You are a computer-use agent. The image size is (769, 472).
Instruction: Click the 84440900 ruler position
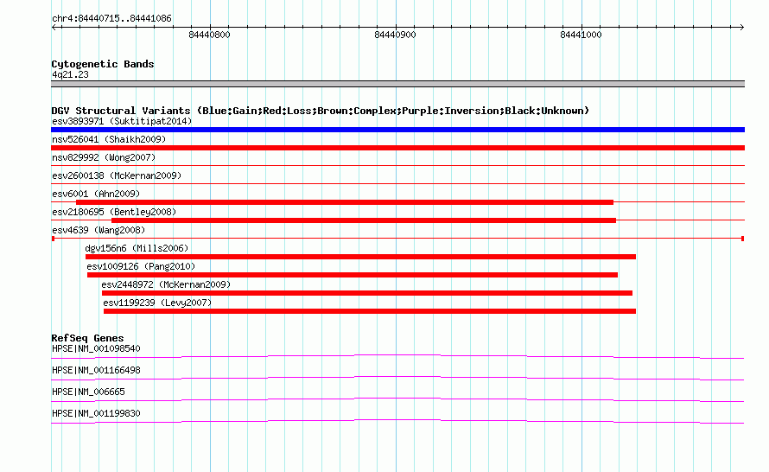point(395,35)
